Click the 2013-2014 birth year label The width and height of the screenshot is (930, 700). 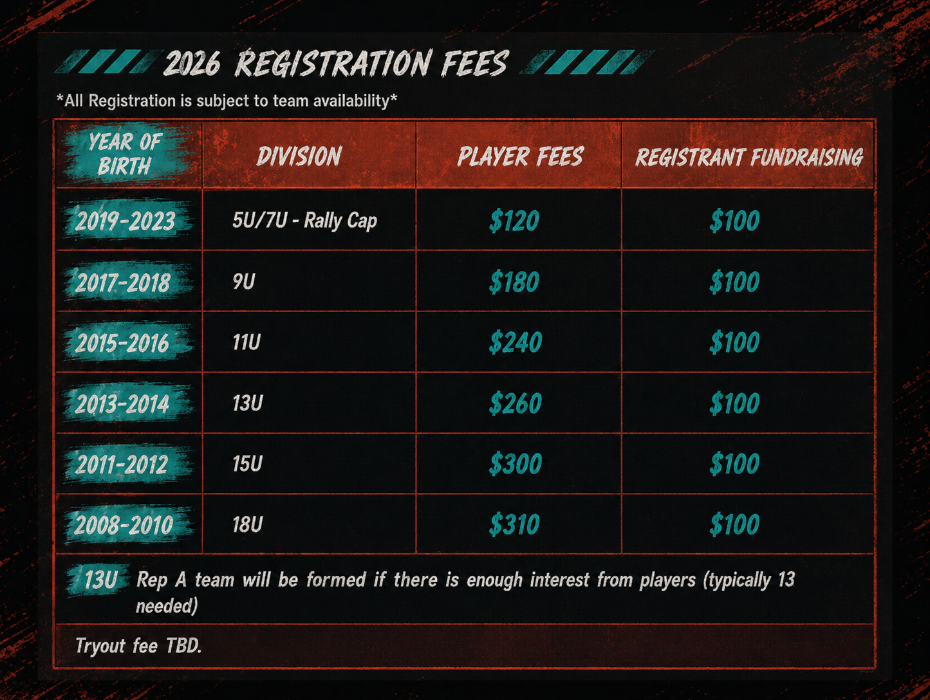122,404
